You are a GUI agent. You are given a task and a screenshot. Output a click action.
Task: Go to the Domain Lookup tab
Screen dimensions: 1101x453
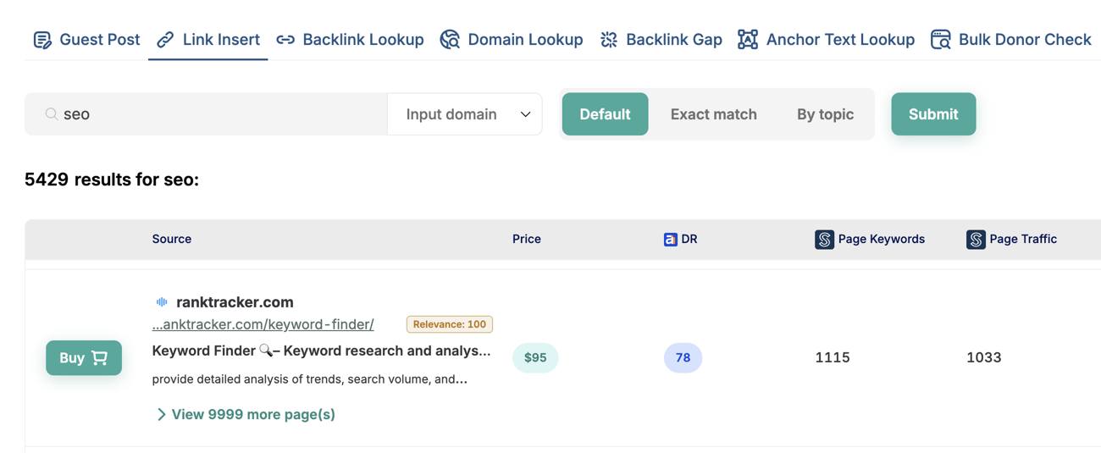[512, 40]
